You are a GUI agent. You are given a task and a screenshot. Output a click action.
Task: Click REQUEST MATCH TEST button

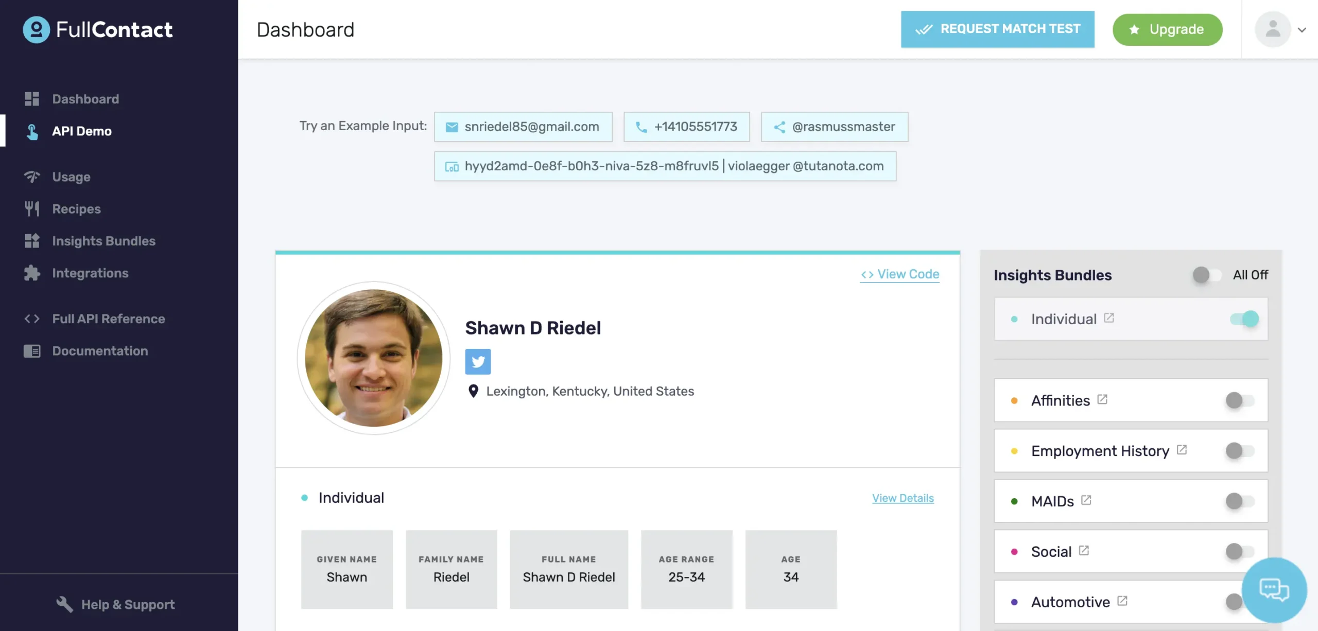[x=997, y=29]
